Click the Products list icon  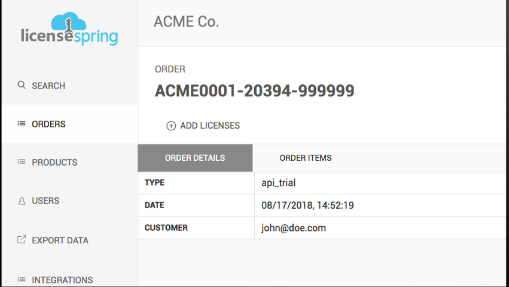coord(22,162)
